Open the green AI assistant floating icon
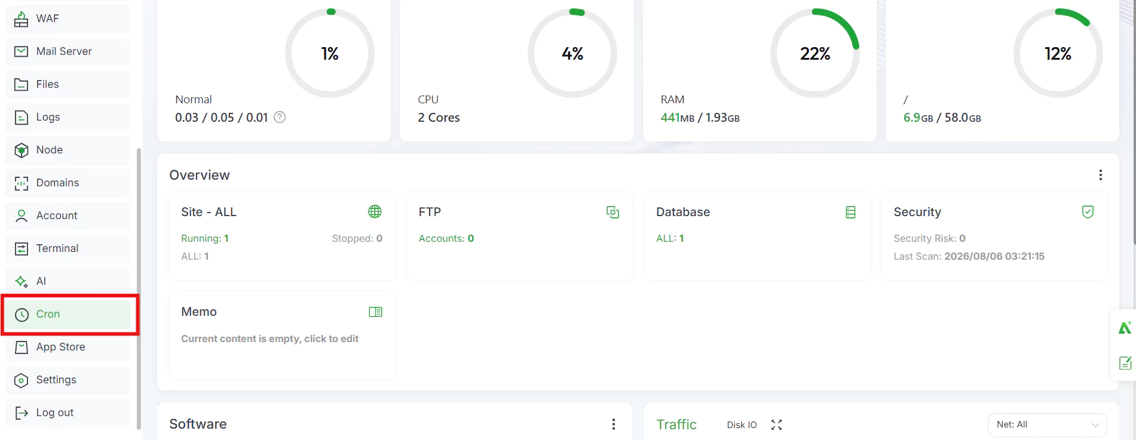 pos(1125,328)
